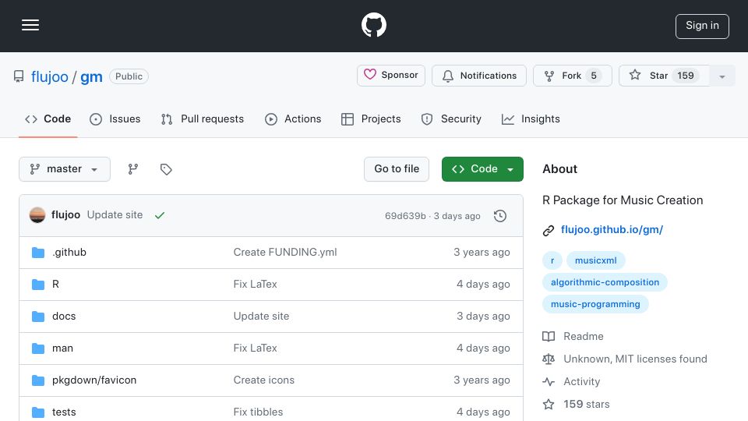Click the fork count badge 5
This screenshot has height=421, width=748.
click(x=594, y=76)
